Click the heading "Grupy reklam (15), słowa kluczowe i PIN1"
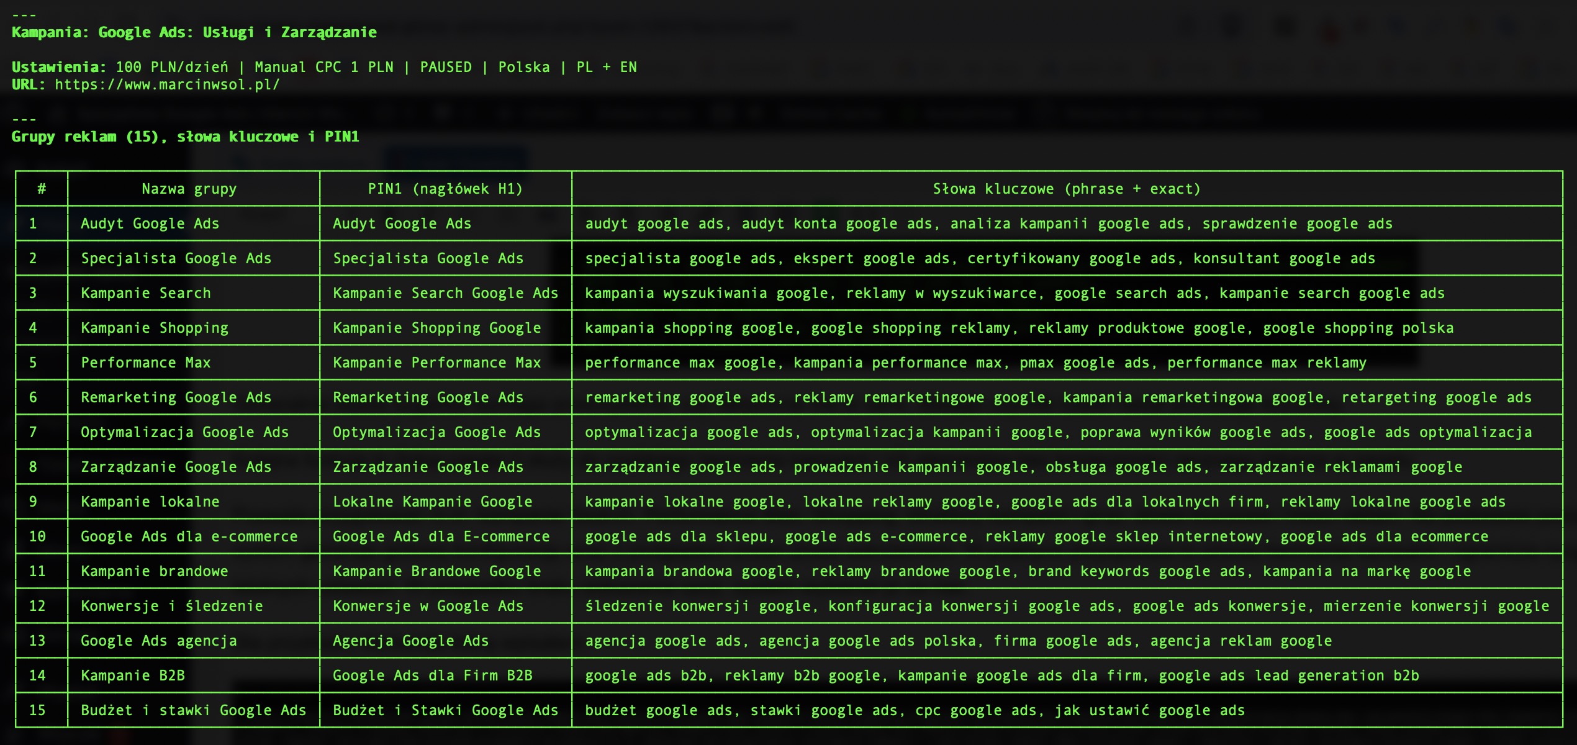Viewport: 1577px width, 745px height. pos(186,137)
